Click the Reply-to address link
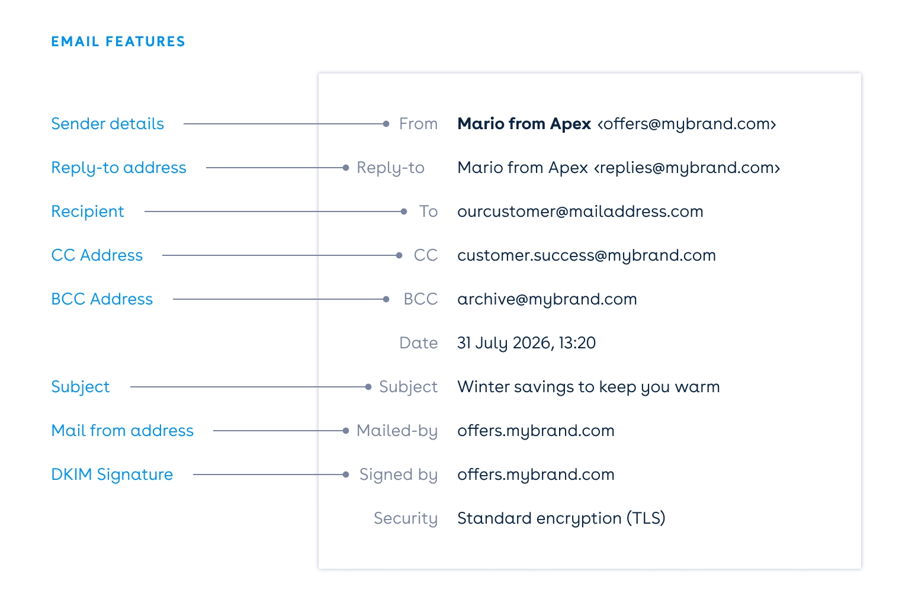Viewport: 912px width, 609px height. point(118,168)
